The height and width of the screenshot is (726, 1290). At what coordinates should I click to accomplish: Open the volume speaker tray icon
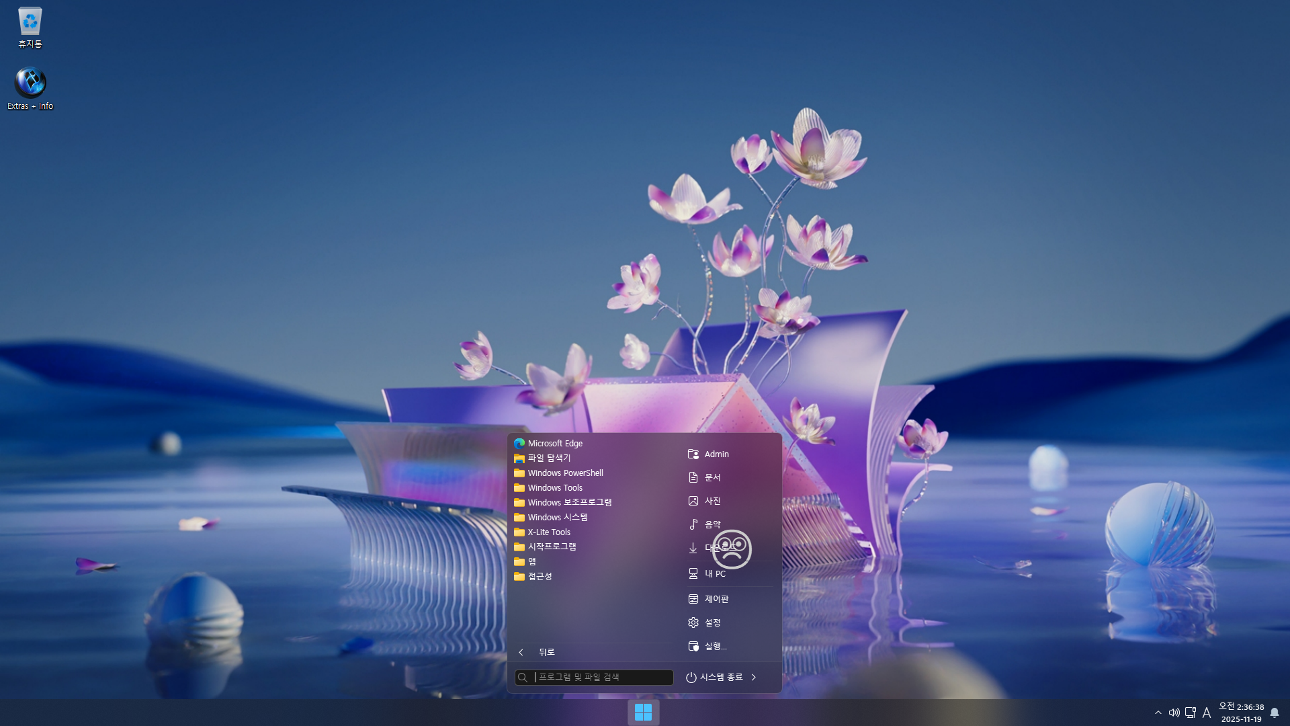1174,713
